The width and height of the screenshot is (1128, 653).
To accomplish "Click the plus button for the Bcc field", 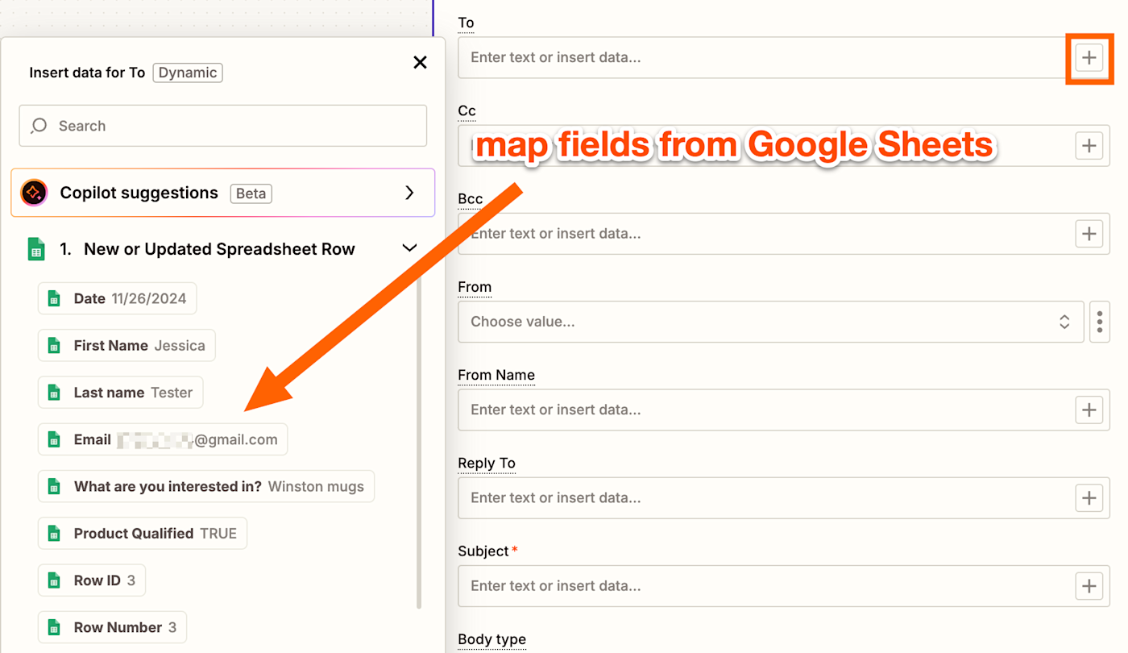I will 1089,234.
